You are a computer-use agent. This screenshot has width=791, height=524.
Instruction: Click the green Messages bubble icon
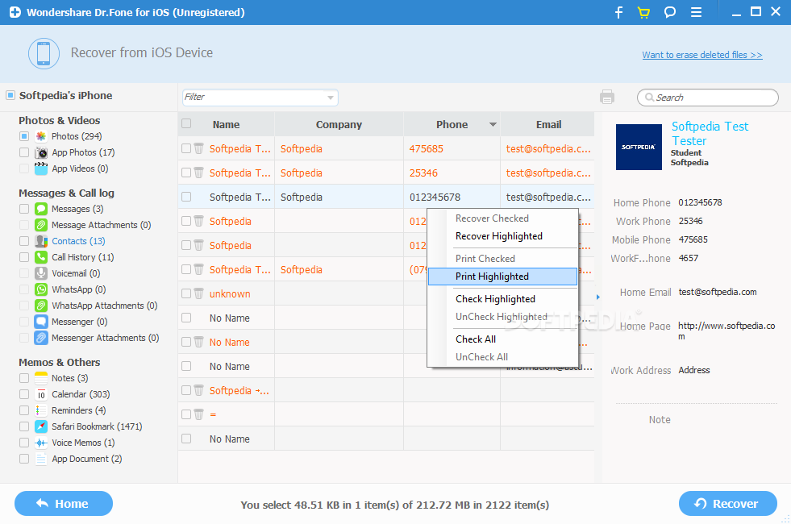click(x=41, y=209)
